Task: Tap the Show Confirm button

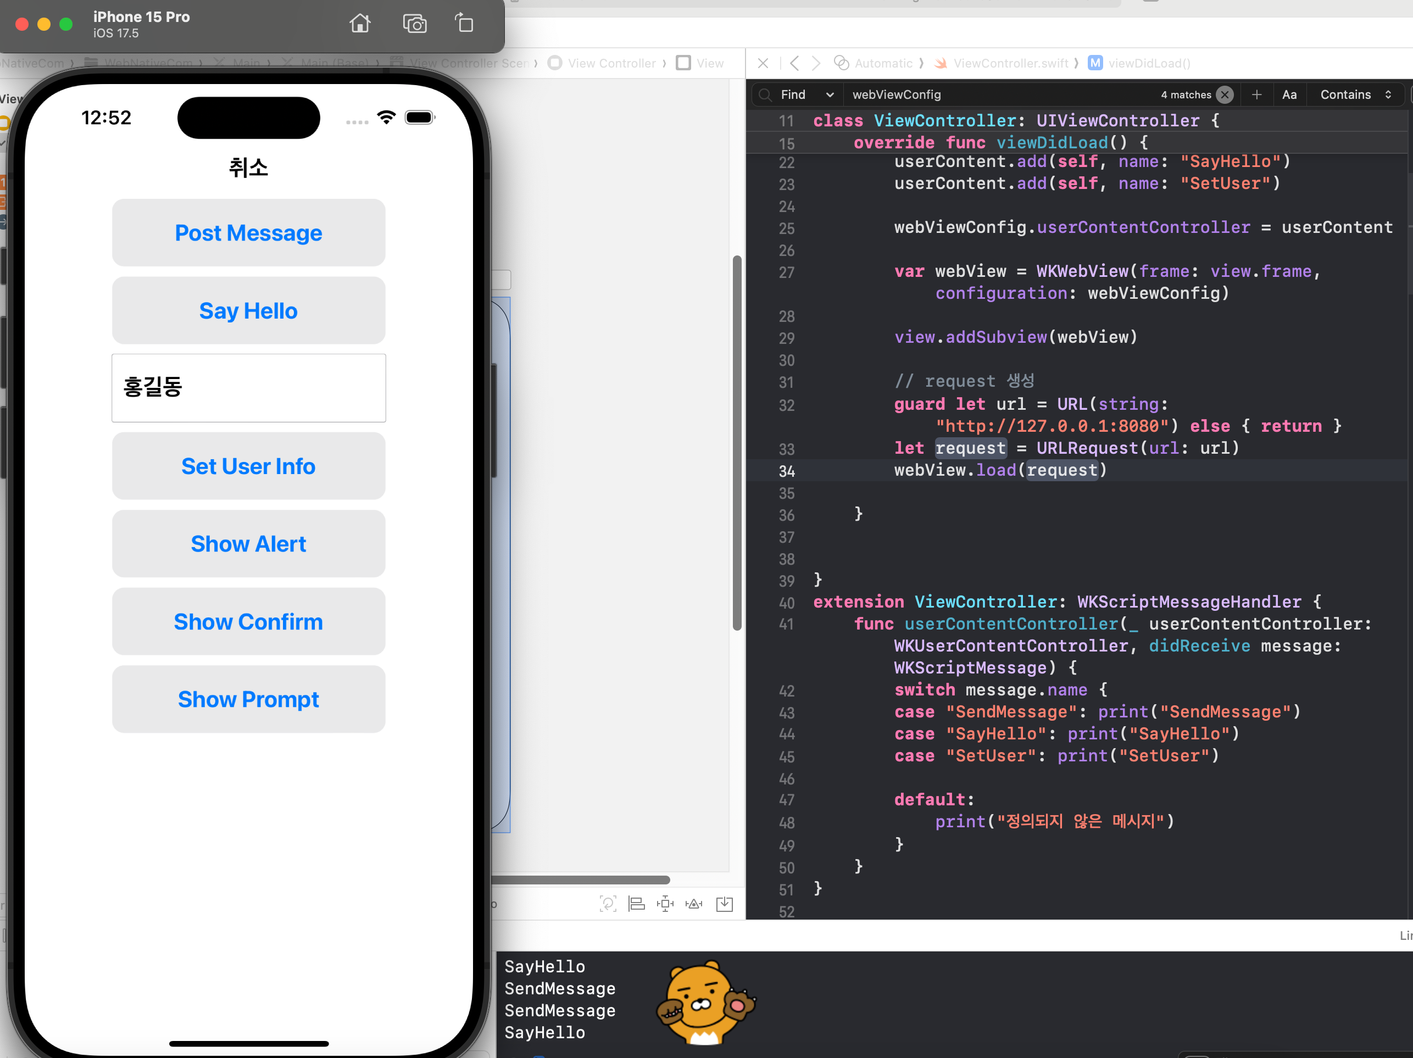Action: point(248,622)
